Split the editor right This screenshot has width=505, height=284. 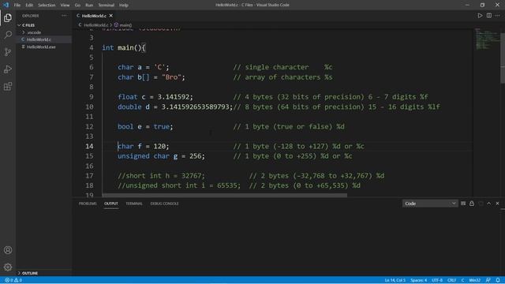point(489,16)
